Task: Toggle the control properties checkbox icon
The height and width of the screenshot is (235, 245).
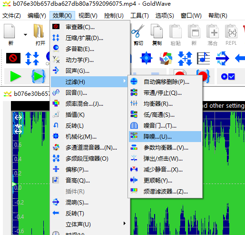Action: 228,76
